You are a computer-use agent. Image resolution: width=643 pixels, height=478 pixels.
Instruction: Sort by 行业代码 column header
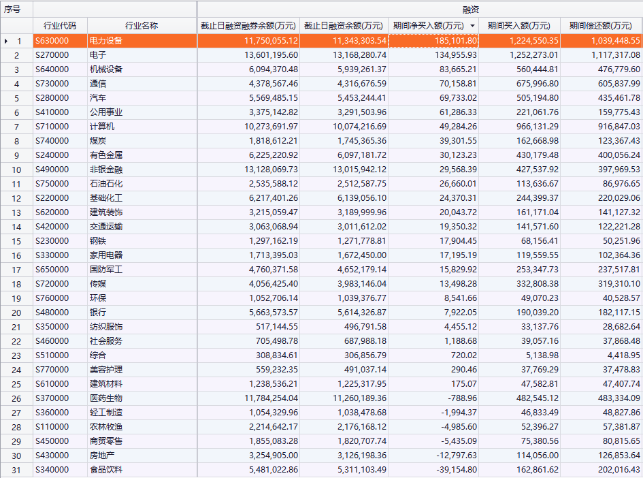coord(60,26)
